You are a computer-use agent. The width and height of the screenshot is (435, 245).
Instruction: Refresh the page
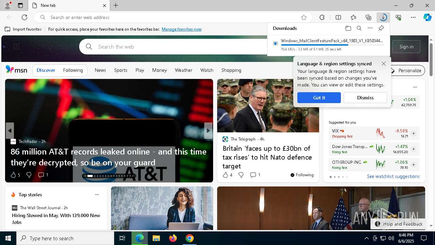[24, 17]
